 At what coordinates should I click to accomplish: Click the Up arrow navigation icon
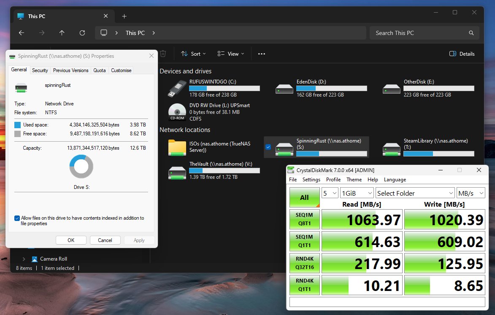pyautogui.click(x=62, y=33)
